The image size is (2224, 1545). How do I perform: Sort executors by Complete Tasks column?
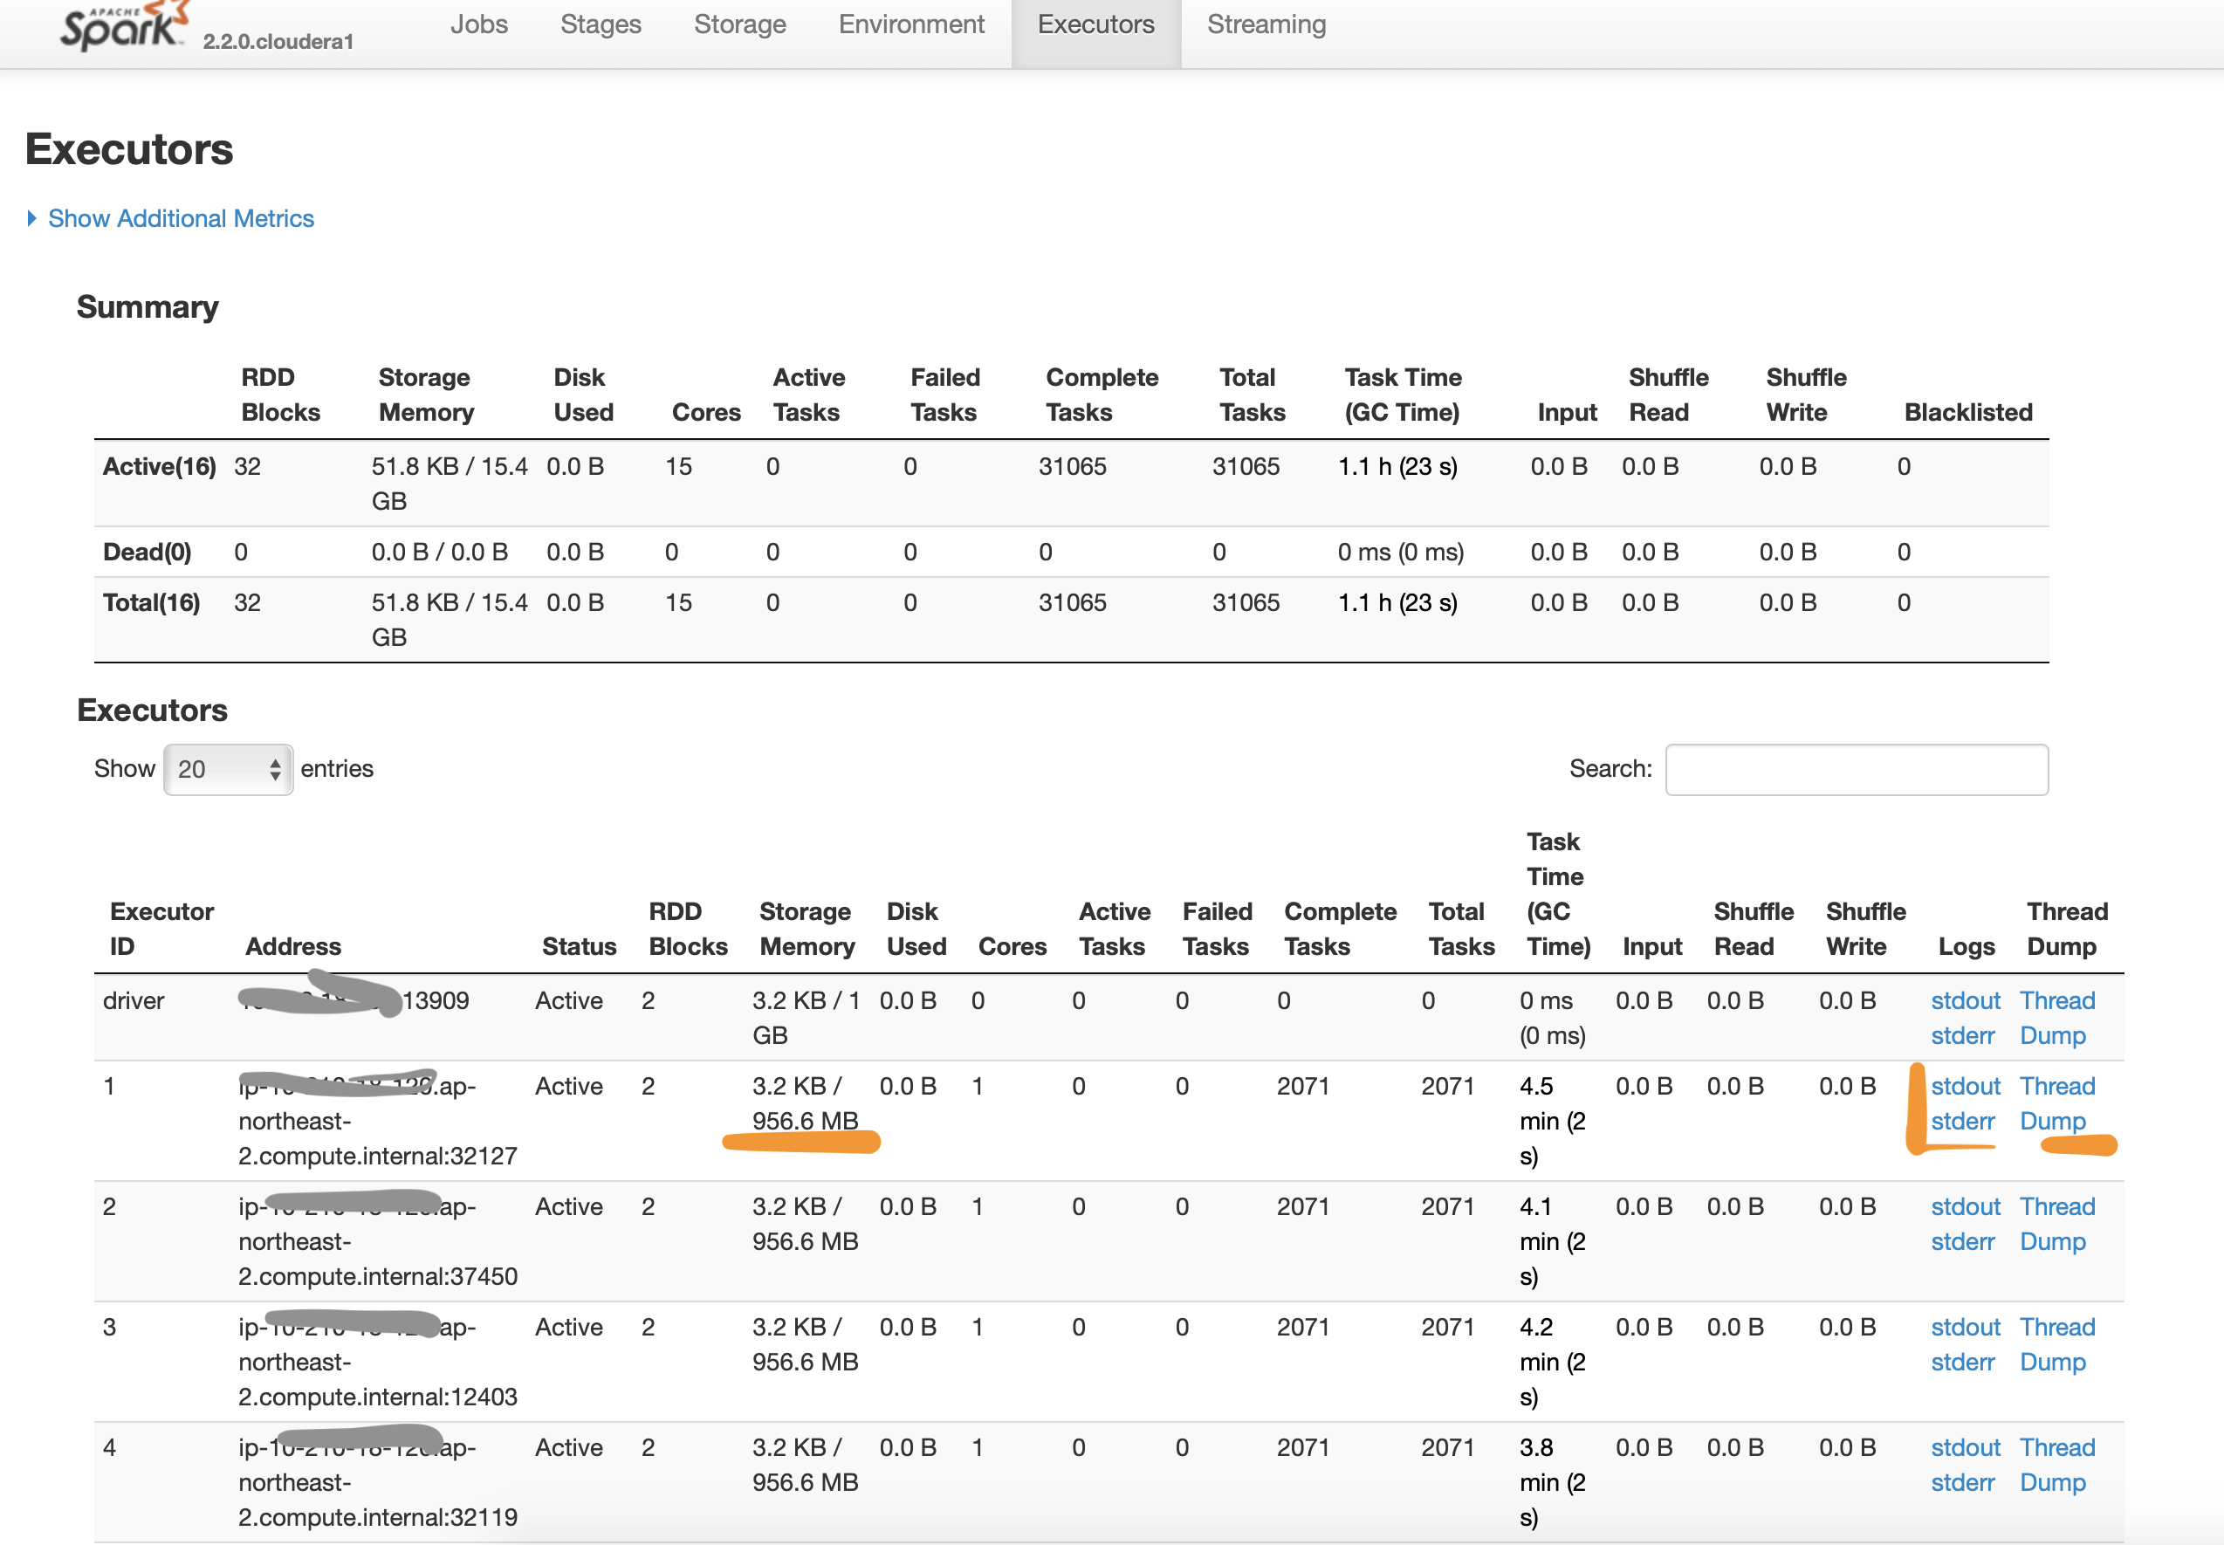point(1340,929)
